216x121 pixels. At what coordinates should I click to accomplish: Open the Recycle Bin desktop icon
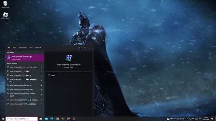click(x=5, y=4)
